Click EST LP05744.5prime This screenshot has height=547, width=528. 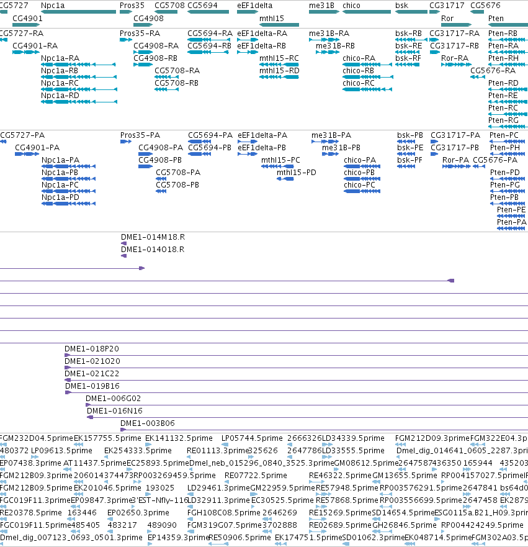coord(252,438)
